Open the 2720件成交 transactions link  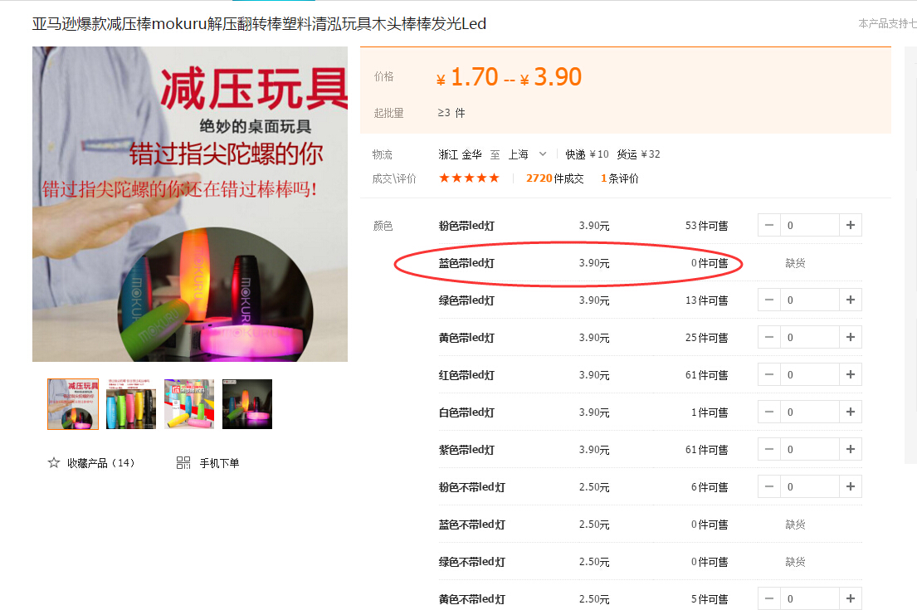554,178
